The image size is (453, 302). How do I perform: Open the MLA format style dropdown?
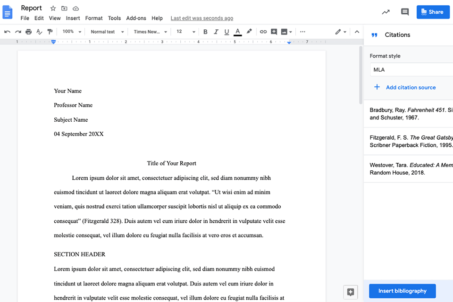[x=411, y=70]
